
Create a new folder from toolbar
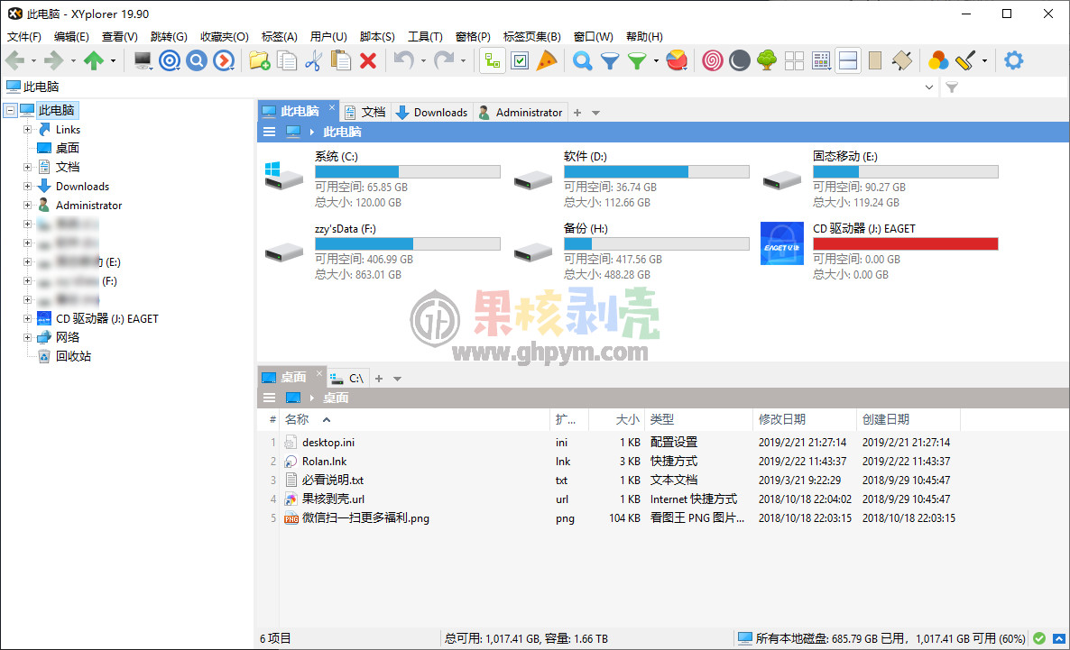259,60
